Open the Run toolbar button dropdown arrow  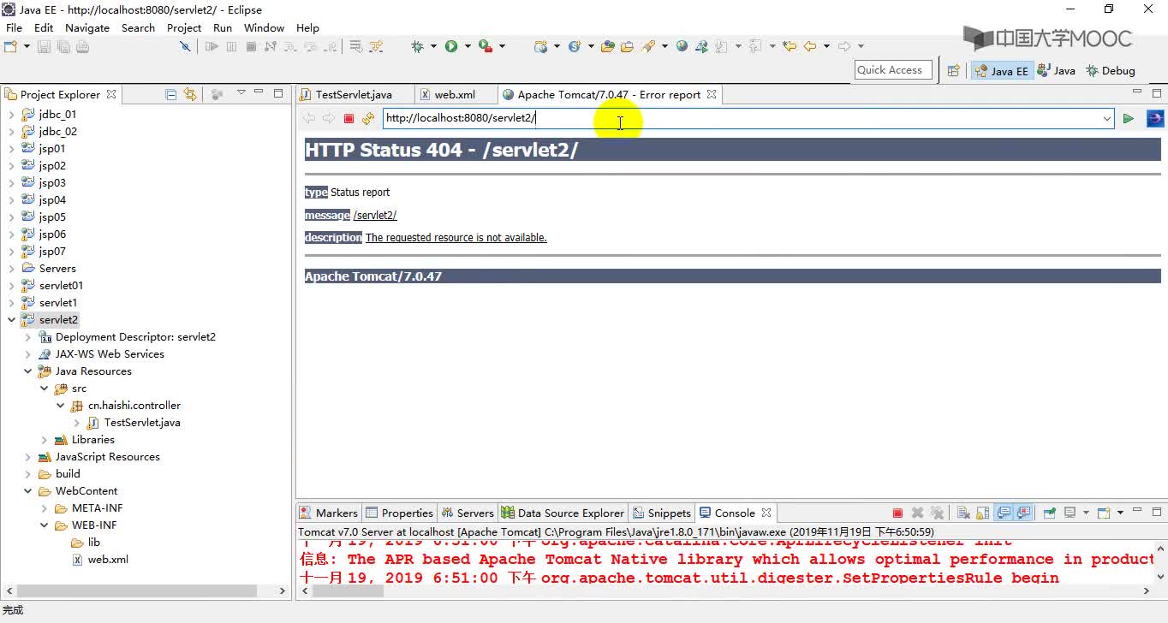coord(467,46)
